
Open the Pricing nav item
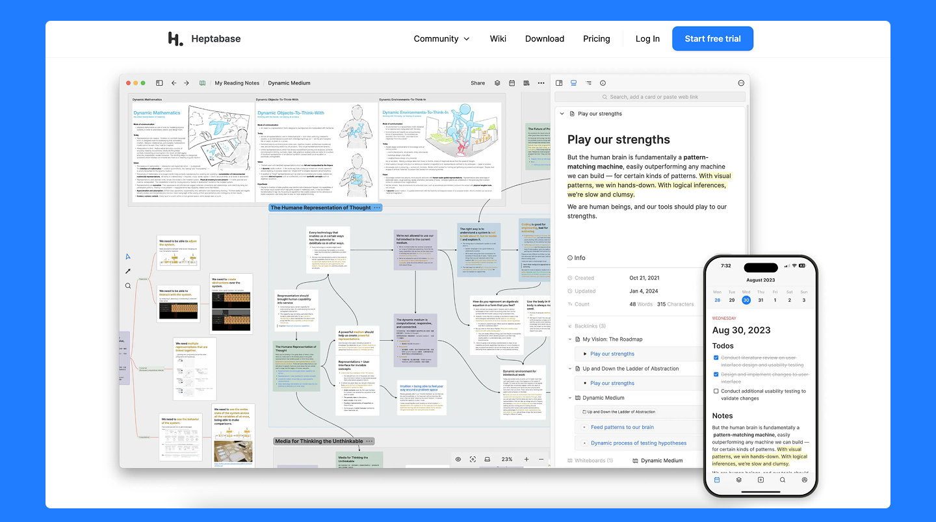597,39
